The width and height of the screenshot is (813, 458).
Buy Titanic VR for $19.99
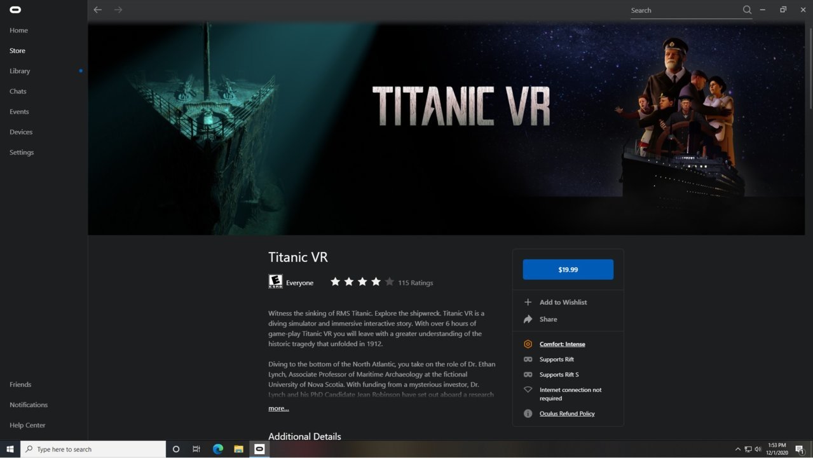pyautogui.click(x=568, y=270)
